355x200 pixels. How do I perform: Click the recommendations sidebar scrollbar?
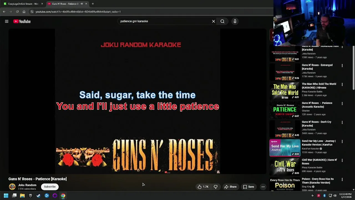click(x=353, y=68)
